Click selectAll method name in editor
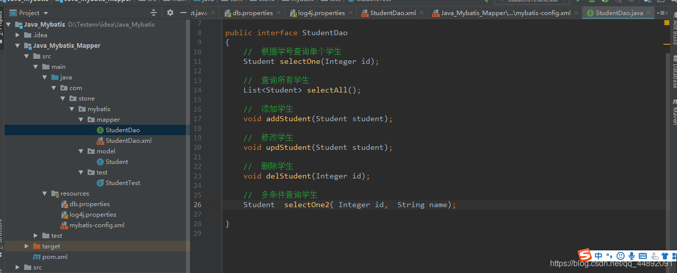This screenshot has width=677, height=273. pos(327,90)
